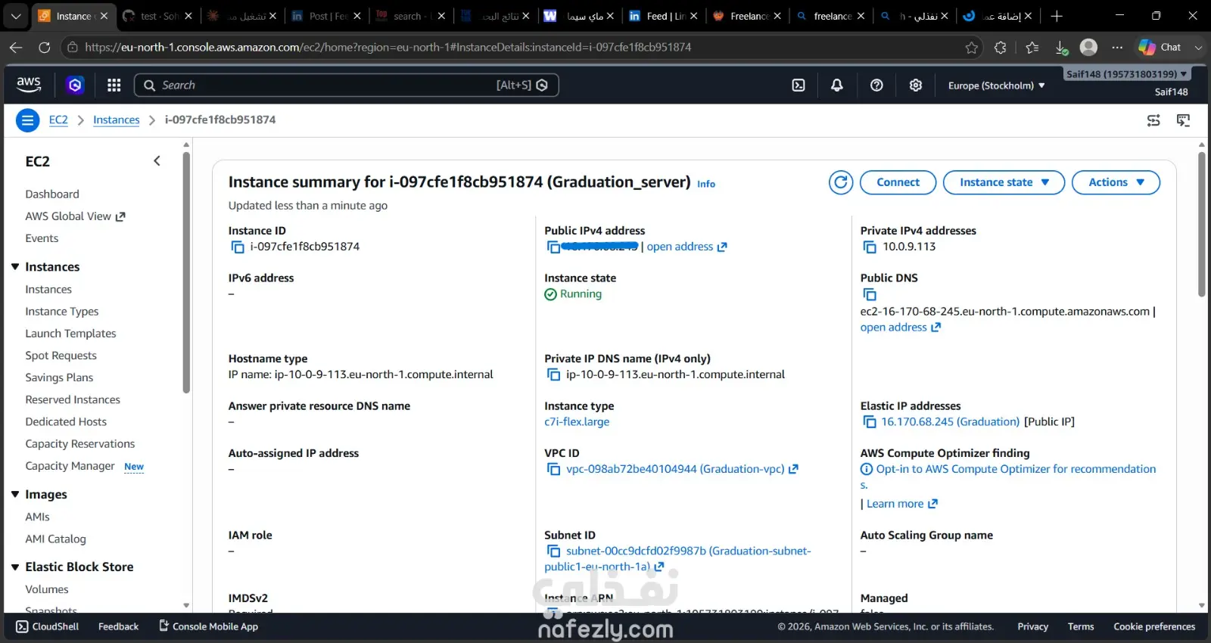Open the AWS services grid menu
This screenshot has height=643, width=1211.
[x=114, y=85]
